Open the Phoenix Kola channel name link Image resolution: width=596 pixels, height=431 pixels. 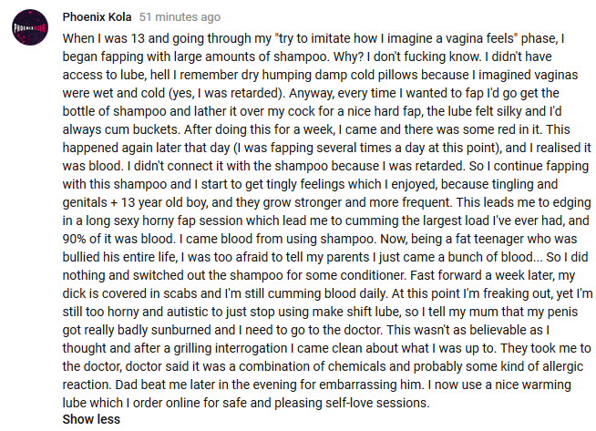pyautogui.click(x=97, y=17)
